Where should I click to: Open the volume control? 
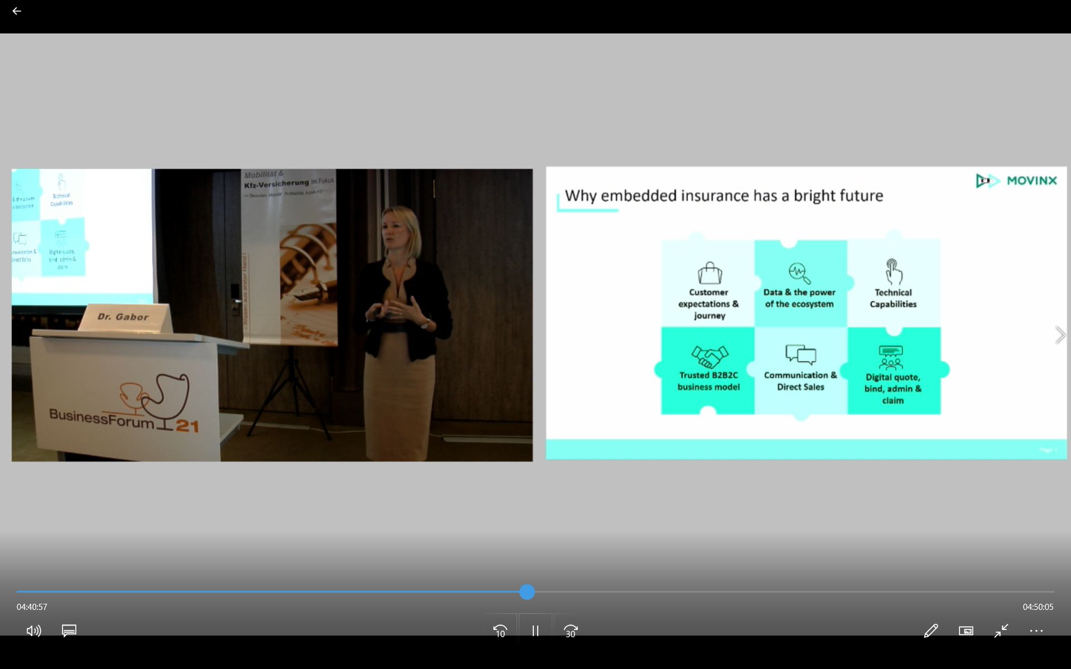[33, 631]
